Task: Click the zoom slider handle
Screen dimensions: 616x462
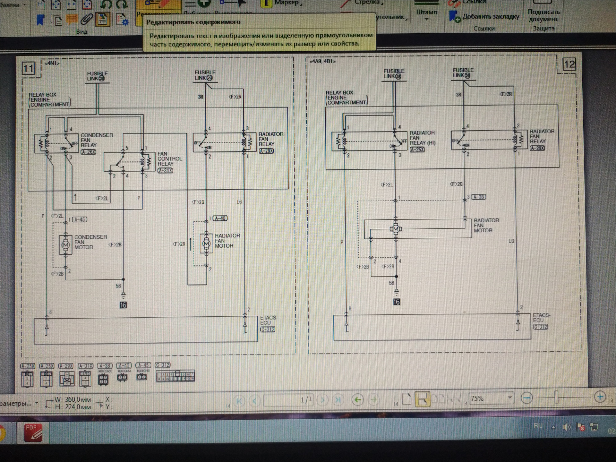Action: (x=557, y=397)
